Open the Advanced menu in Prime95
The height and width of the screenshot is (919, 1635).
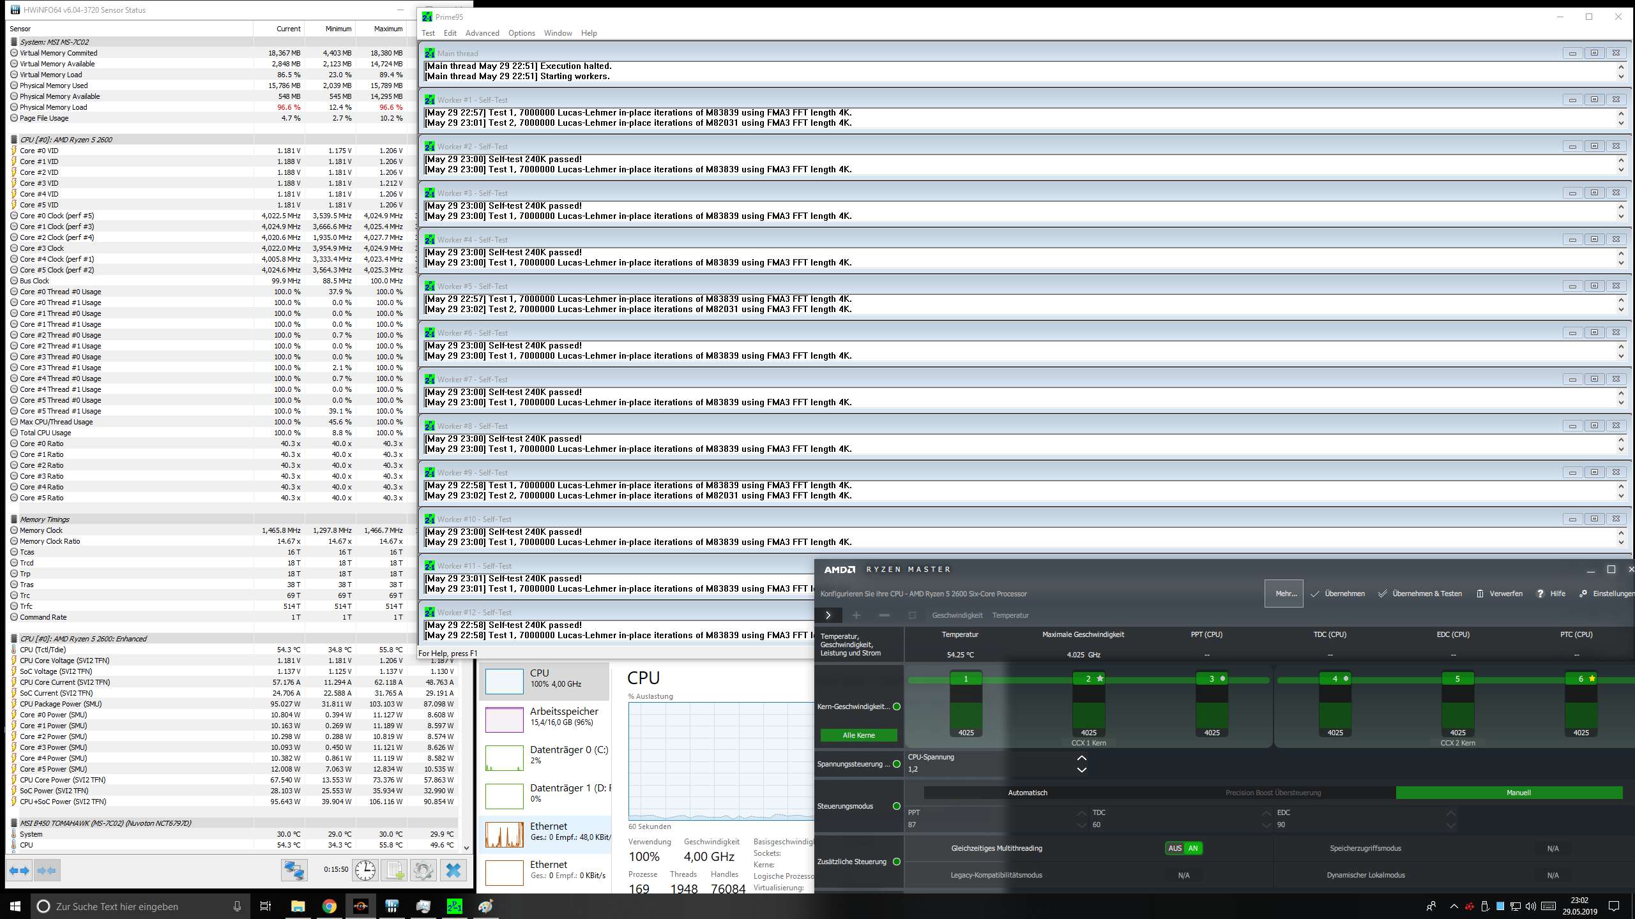[x=482, y=33]
